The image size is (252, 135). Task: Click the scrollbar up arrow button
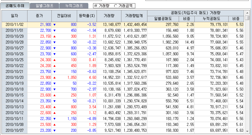(x=247, y=13)
